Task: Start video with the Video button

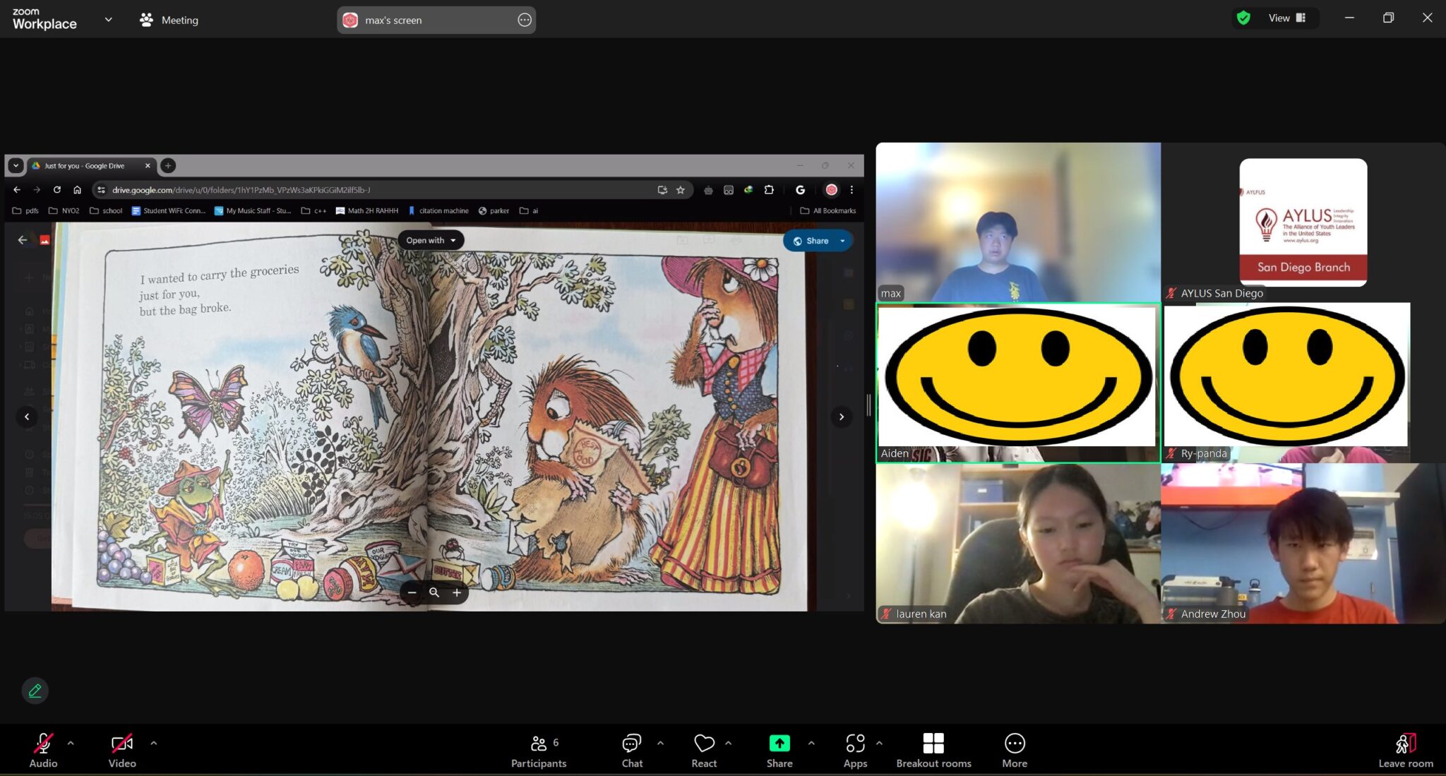Action: 122,750
